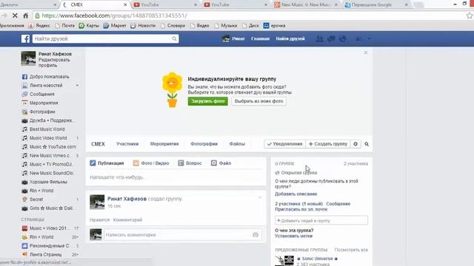This screenshot has width=474, height=266.
Task: Open Sonic Universe suggested group
Action: pyautogui.click(x=317, y=259)
